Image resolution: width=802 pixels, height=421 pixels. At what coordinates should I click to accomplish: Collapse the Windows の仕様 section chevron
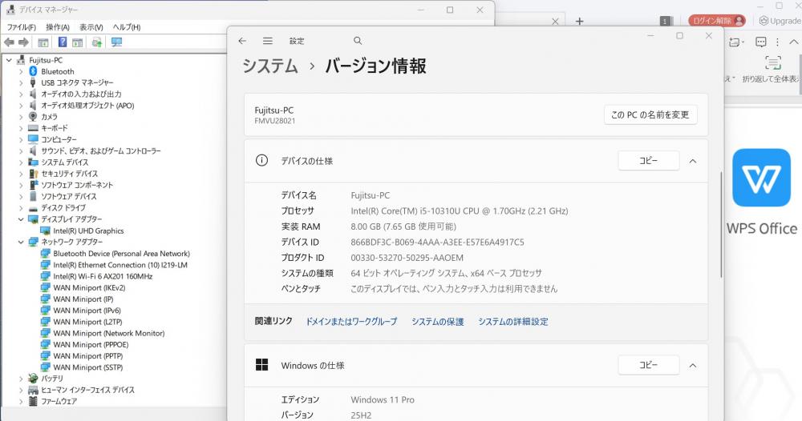pos(693,366)
